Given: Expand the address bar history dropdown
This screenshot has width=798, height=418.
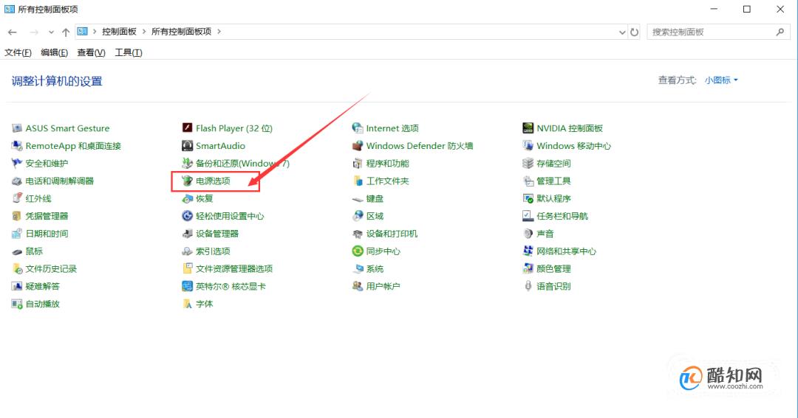Looking at the screenshot, I should 622,32.
